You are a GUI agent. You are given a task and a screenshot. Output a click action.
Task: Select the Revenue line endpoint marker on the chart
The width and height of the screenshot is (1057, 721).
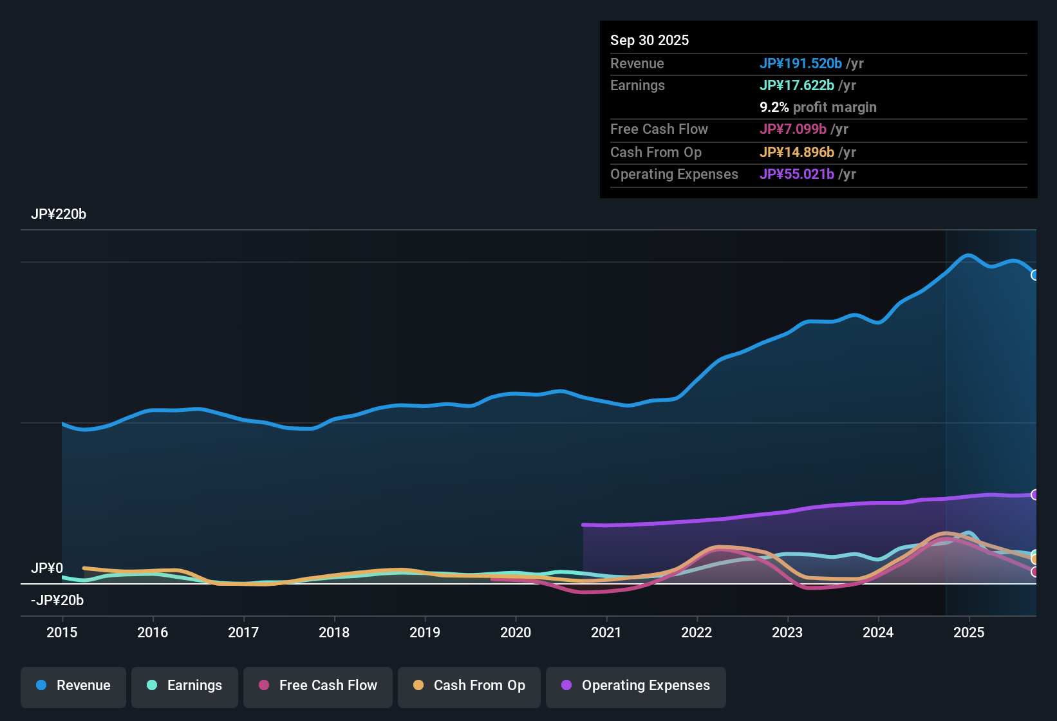1034,275
